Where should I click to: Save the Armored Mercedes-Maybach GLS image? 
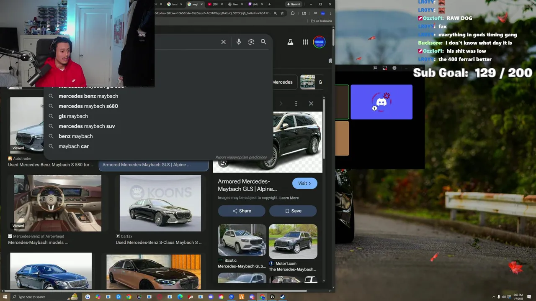pyautogui.click(x=293, y=211)
